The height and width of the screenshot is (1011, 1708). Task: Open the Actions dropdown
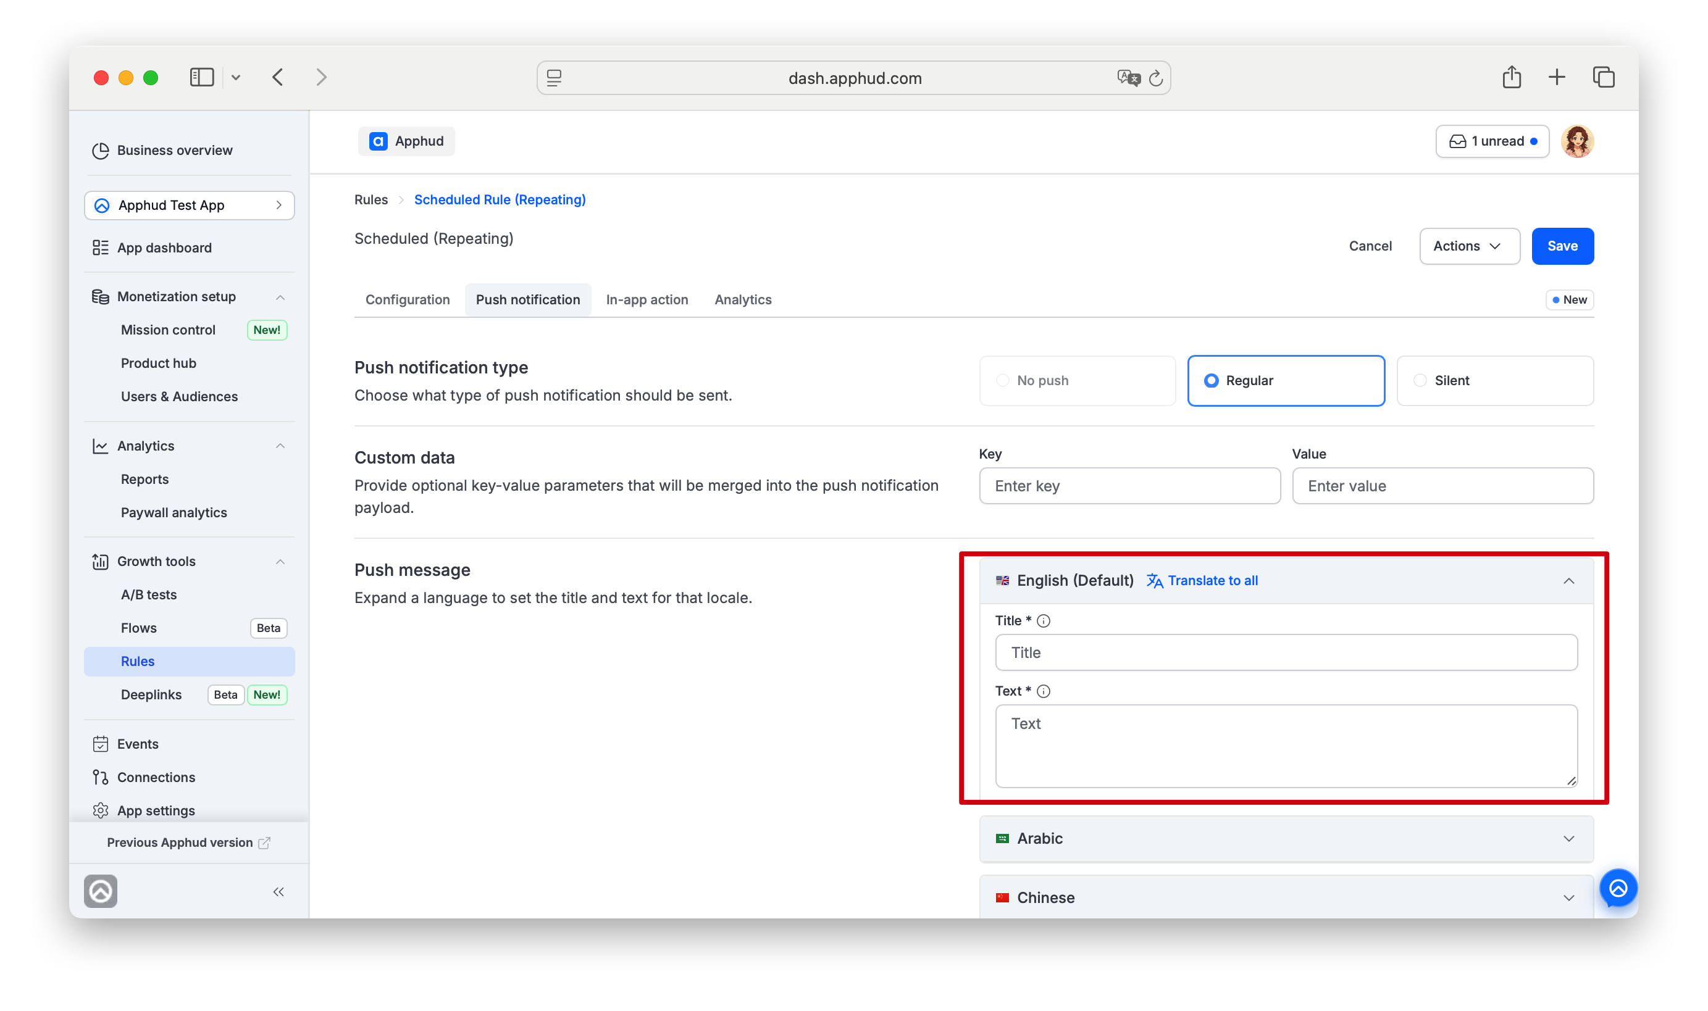(x=1470, y=246)
